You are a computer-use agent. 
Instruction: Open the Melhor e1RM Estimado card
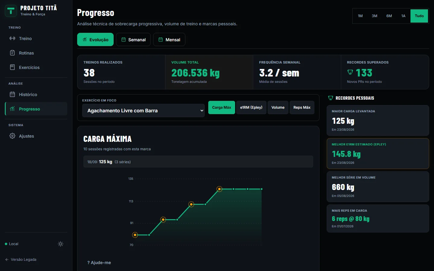click(x=378, y=154)
